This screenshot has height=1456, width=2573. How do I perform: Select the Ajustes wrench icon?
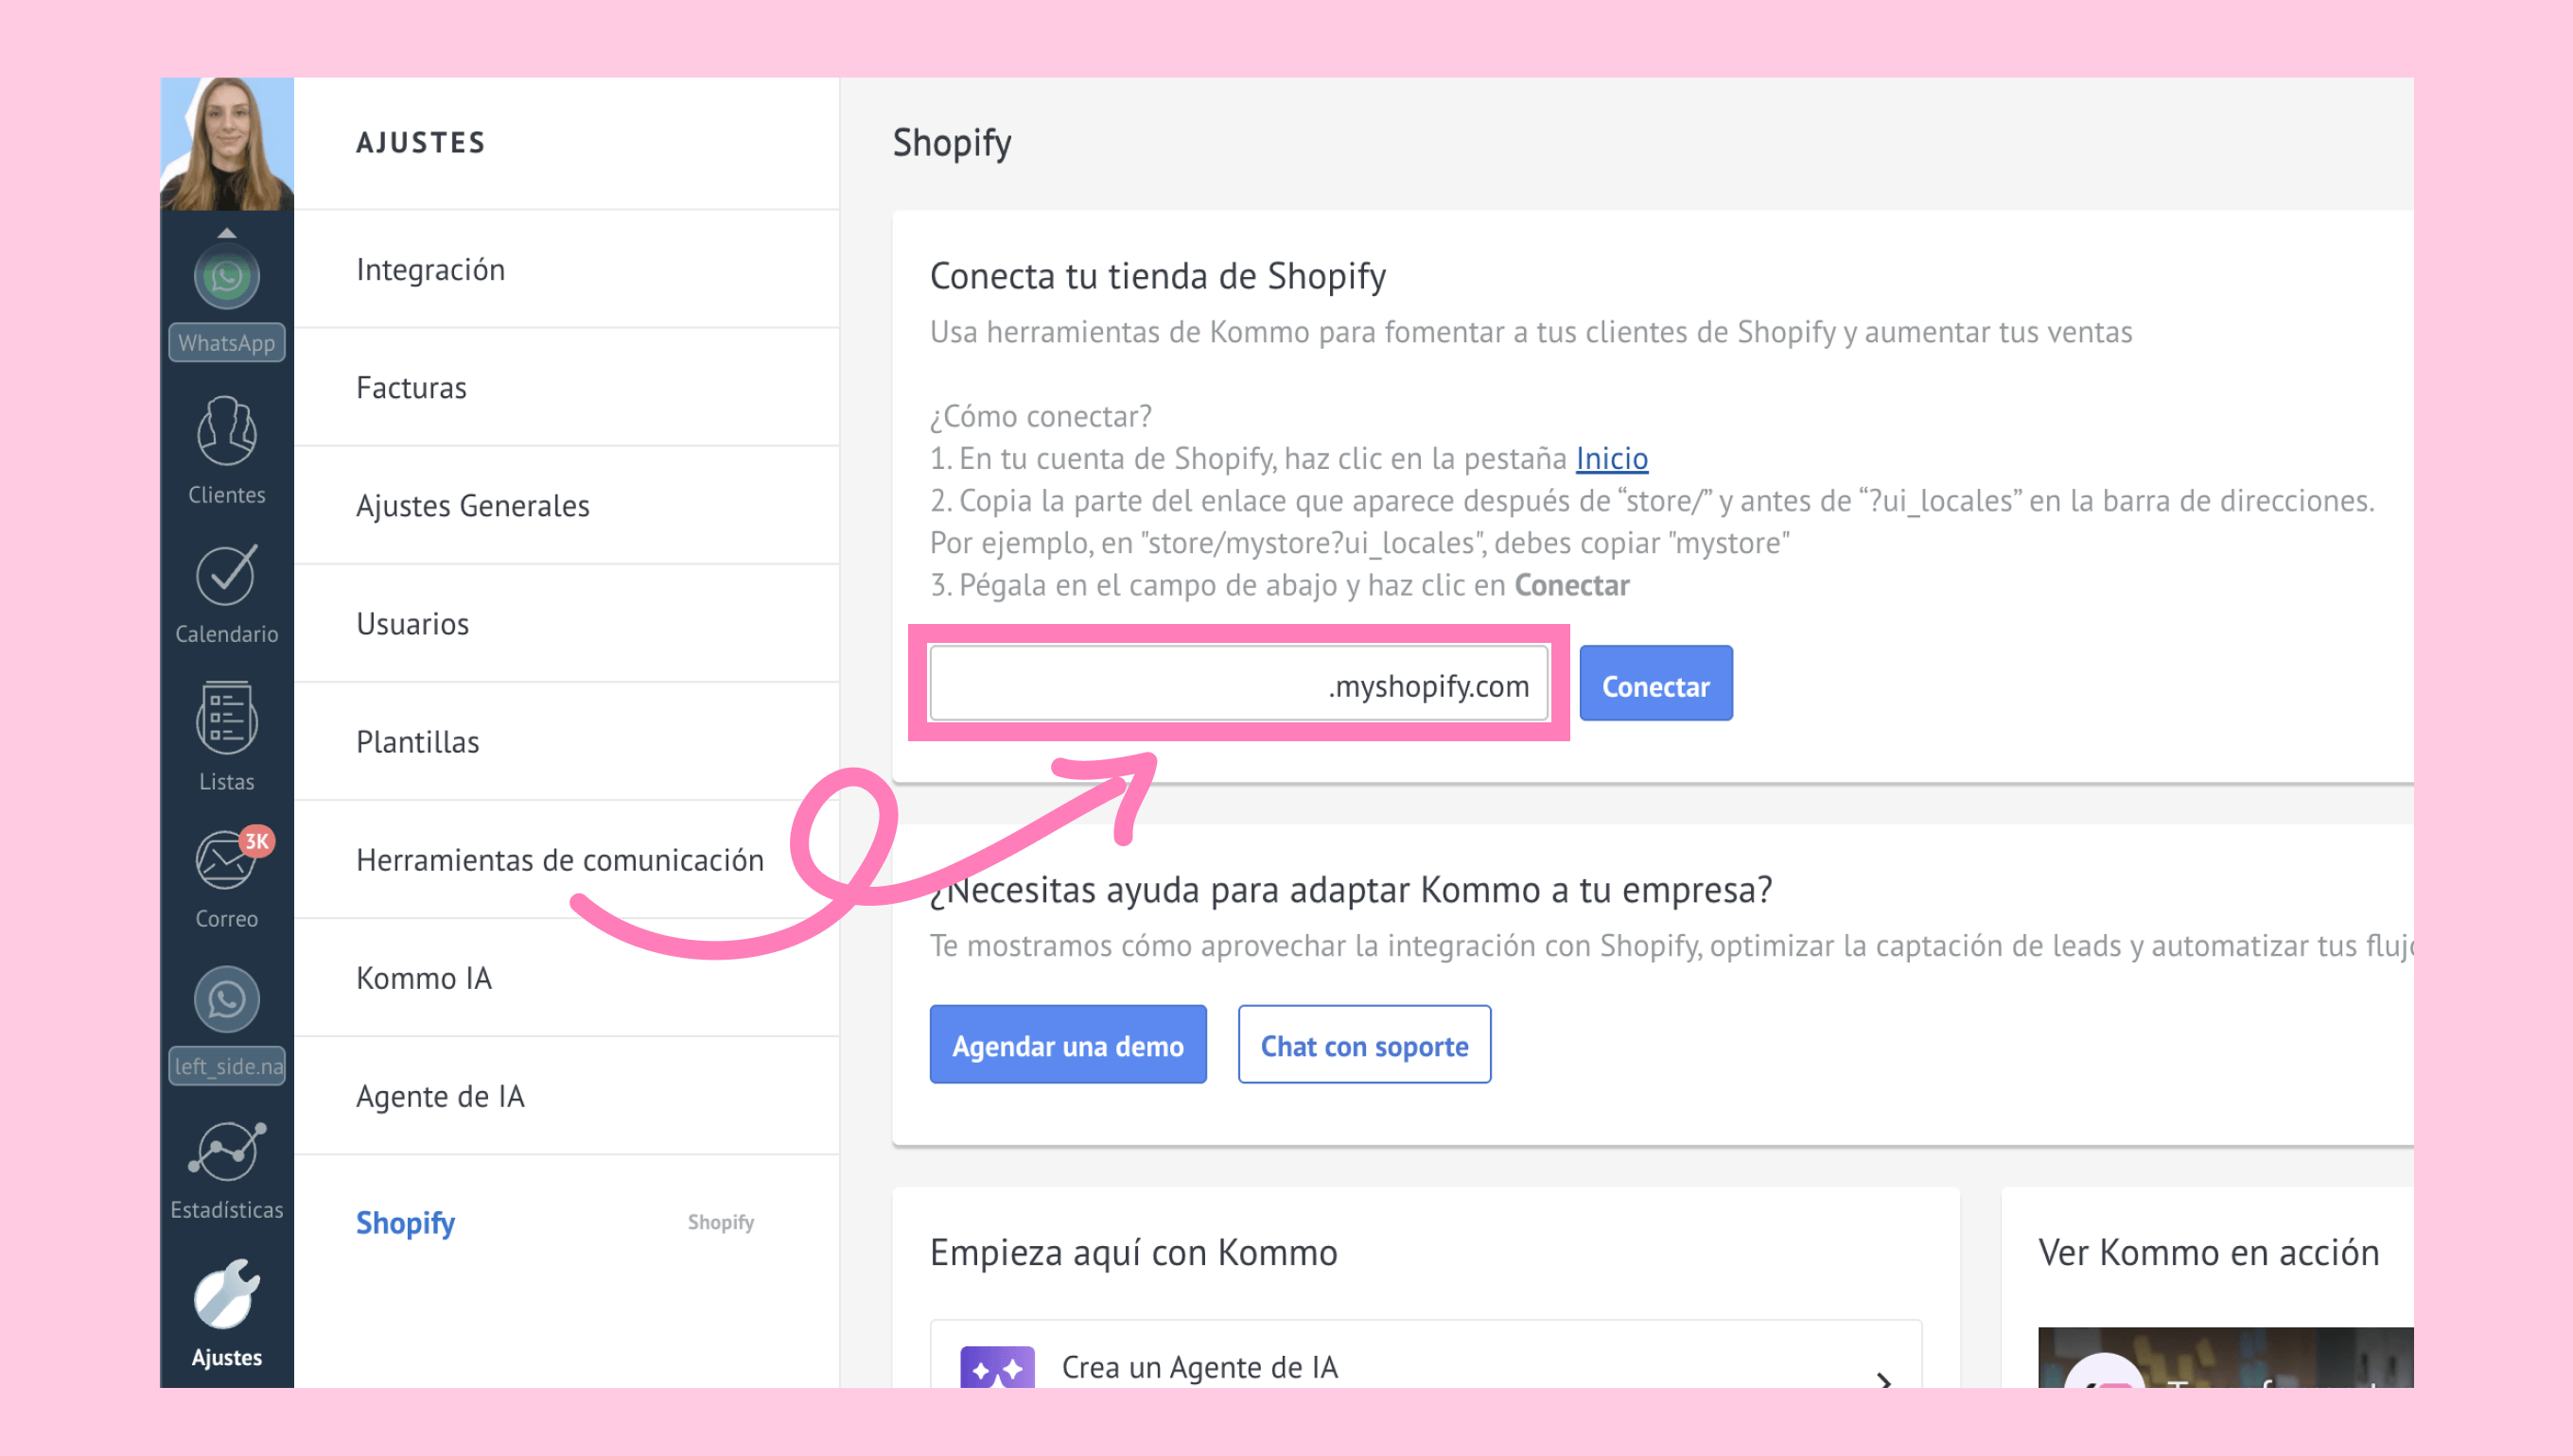pos(226,1295)
